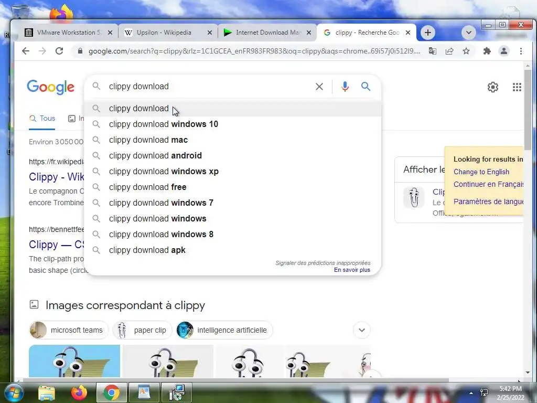Select suggestion ending in plain 'windows'
The width and height of the screenshot is (537, 403).
[x=232, y=219]
